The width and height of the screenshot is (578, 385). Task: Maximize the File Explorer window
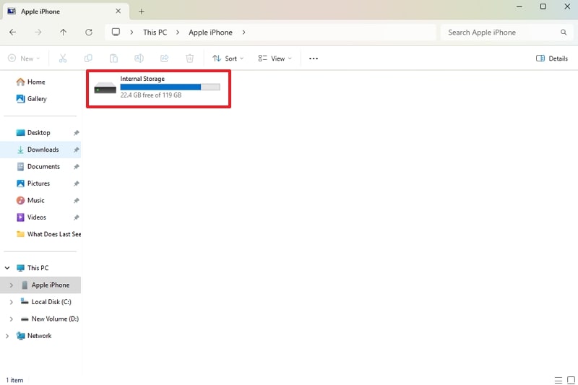[x=543, y=7]
